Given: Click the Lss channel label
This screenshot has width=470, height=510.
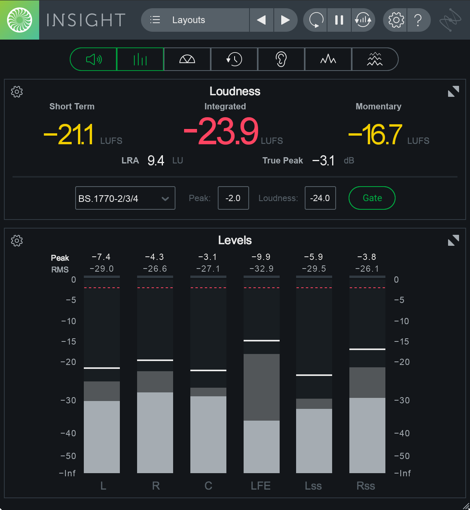Looking at the screenshot, I should pos(313,486).
